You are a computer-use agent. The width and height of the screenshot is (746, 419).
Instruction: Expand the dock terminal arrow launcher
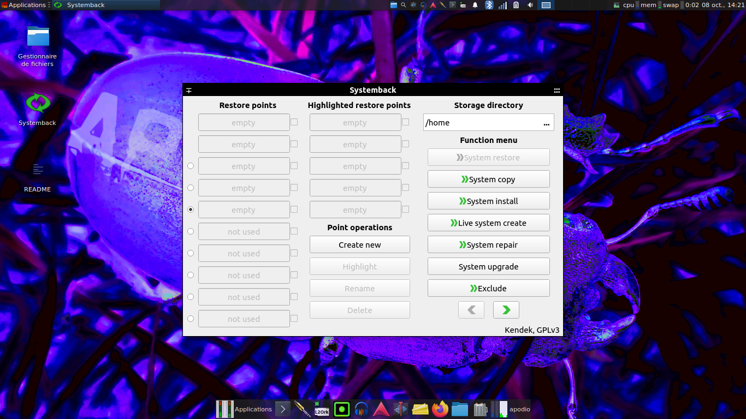point(282,409)
